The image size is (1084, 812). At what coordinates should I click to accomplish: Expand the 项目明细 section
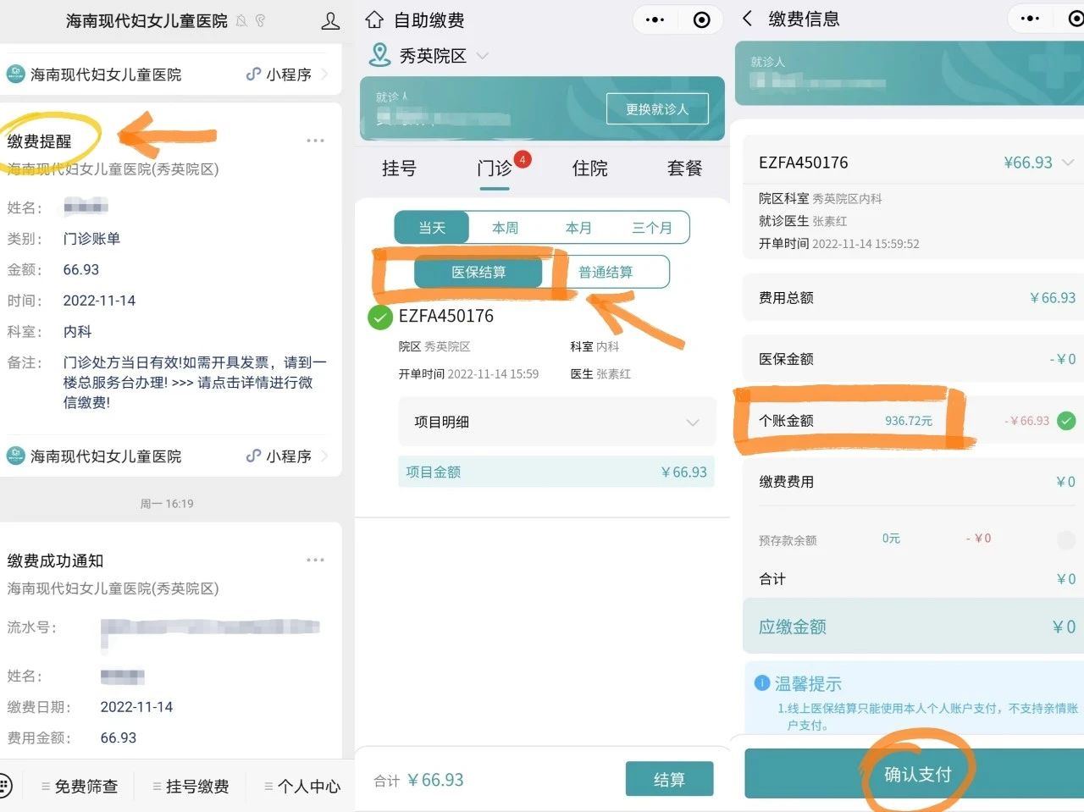(x=557, y=422)
